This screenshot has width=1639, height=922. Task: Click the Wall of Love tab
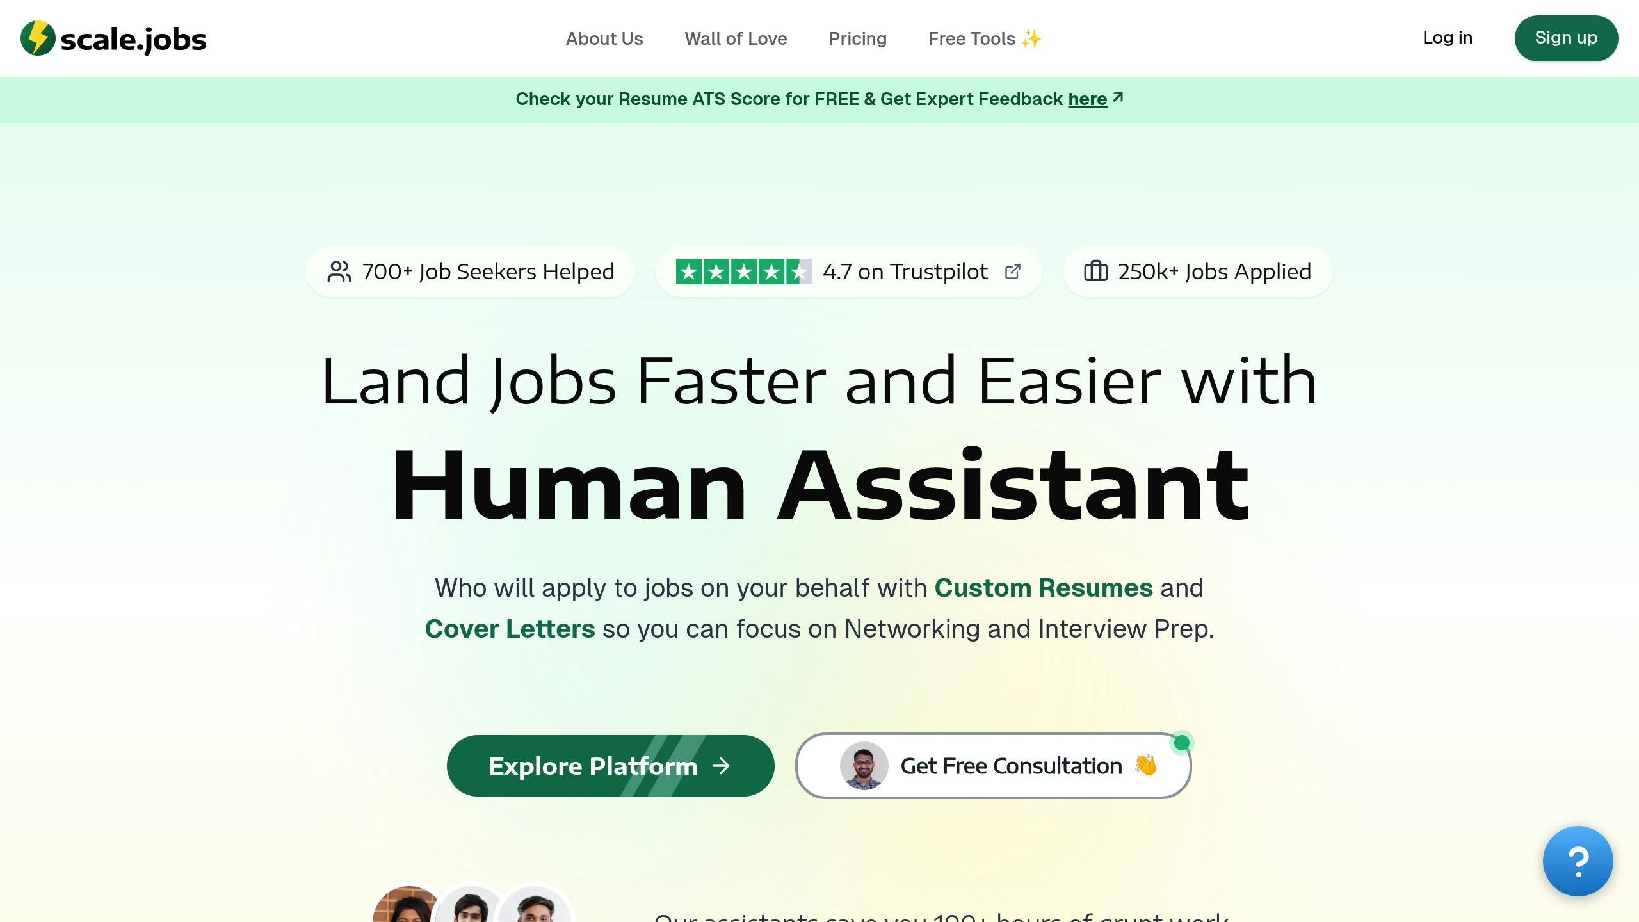735,38
